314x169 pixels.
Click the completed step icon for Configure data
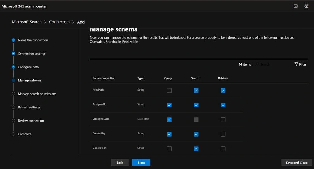click(x=13, y=67)
